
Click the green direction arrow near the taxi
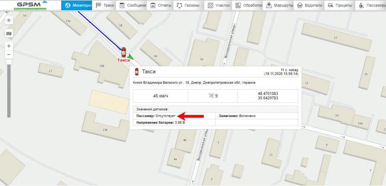tap(130, 57)
